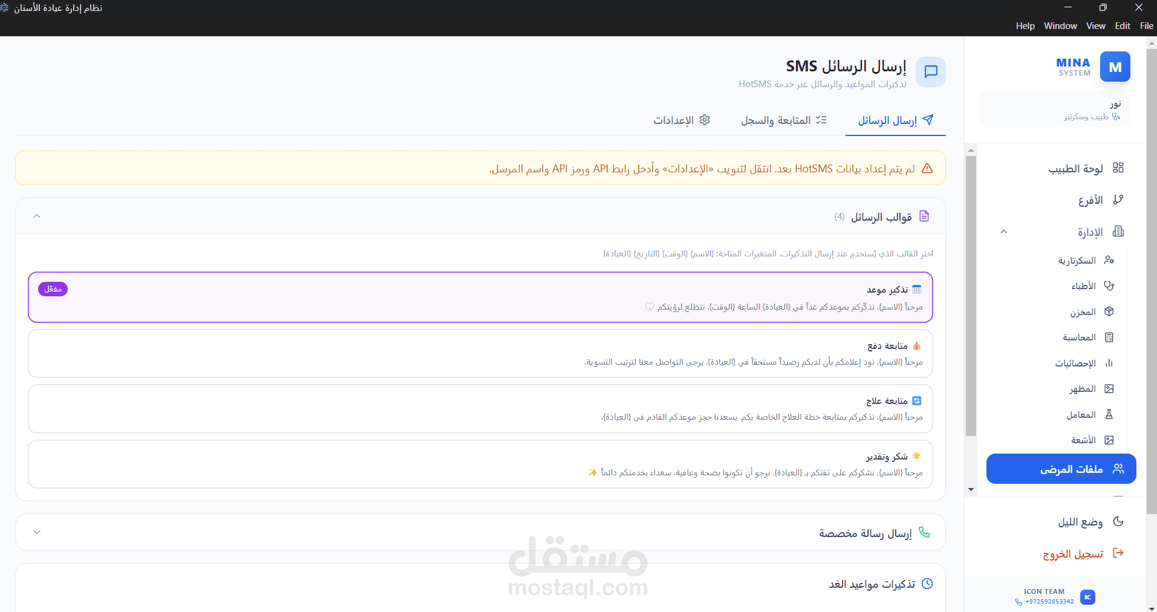Go to the الإعدادات tab
1157x612 pixels.
(682, 120)
